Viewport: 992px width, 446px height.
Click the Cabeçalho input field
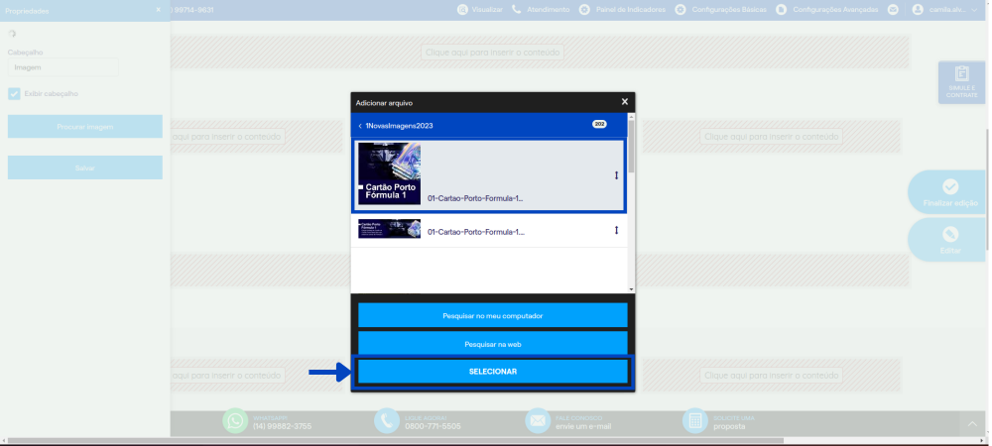62,67
